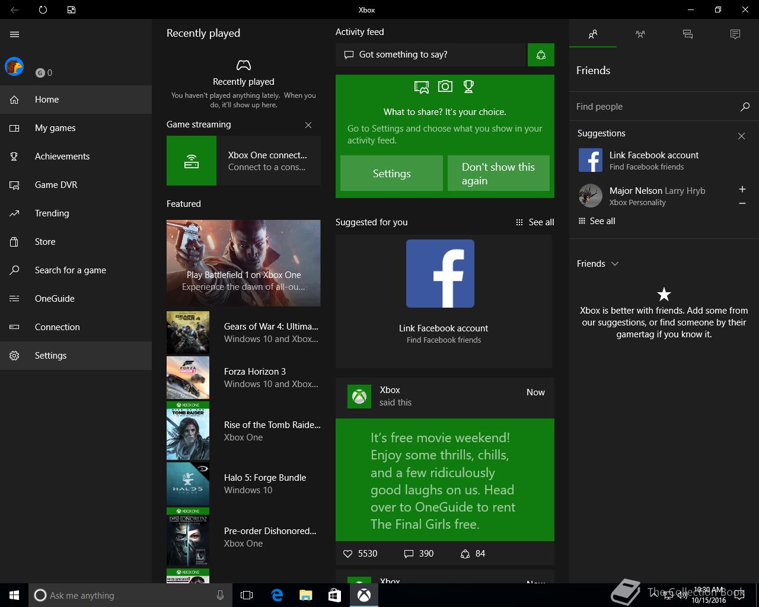The image size is (759, 607).
Task: Open Gears of War 4 thumbnail
Action: coord(188,333)
